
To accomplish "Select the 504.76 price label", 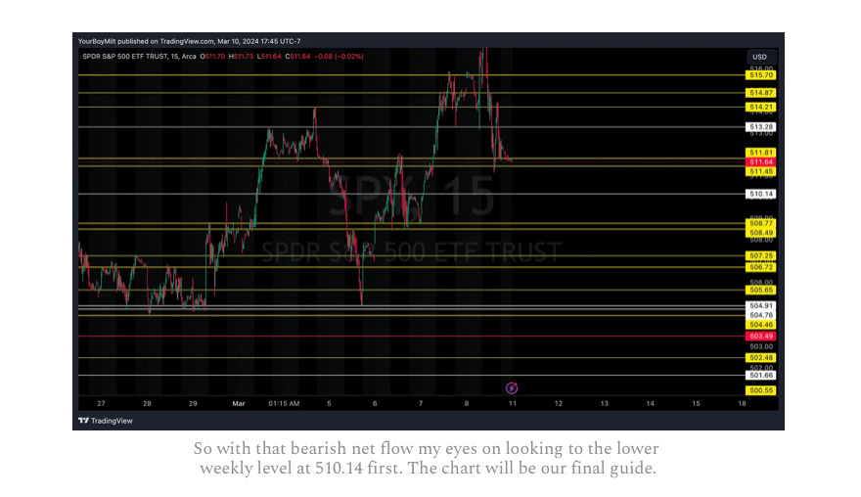I will point(760,315).
